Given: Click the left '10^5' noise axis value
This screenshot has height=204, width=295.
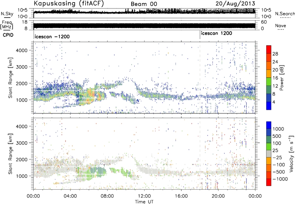Looking at the screenshot, I should [22, 10].
